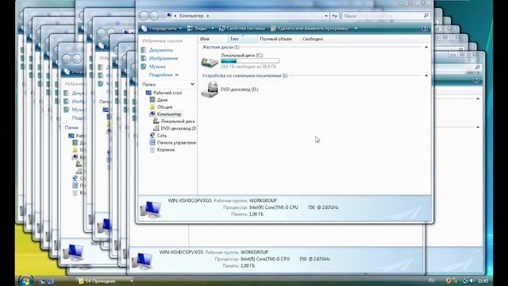Expand arrow after 'Компьютер' breadcrumb

coord(208,16)
